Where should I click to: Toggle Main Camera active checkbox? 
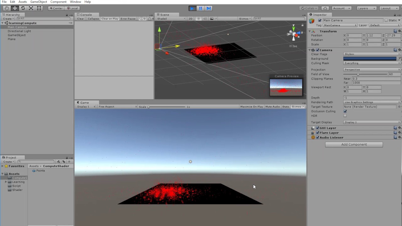point(320,20)
